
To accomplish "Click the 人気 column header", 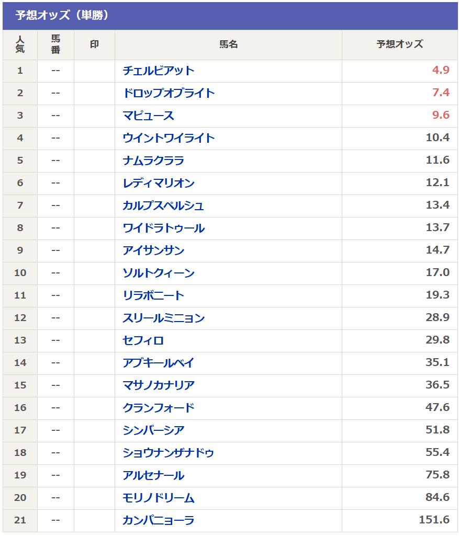I will pyautogui.click(x=20, y=45).
